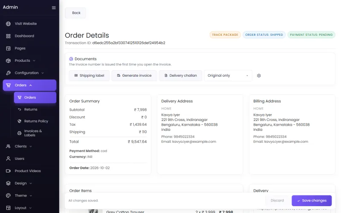Click the Delivery challan button

coord(180,76)
